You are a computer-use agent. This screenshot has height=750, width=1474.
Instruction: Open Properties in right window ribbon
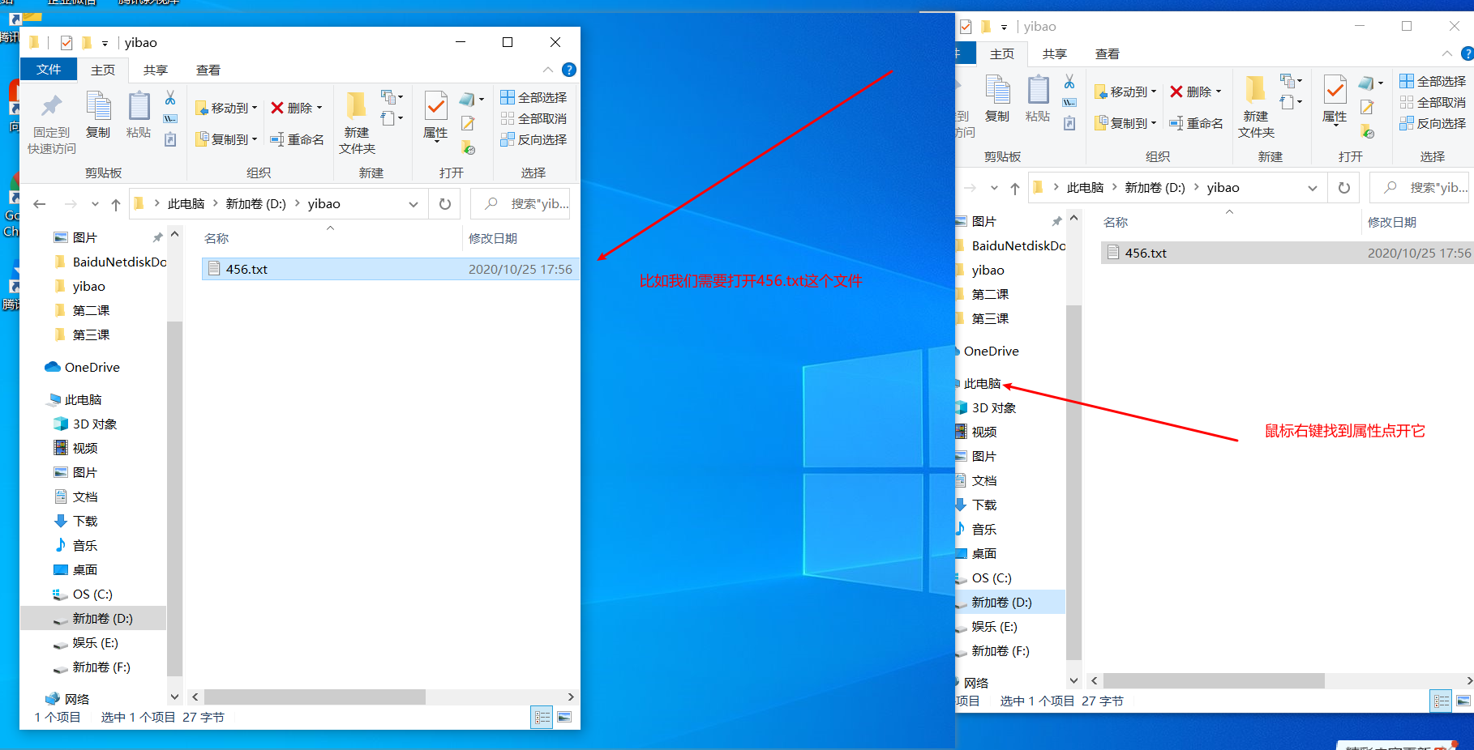click(x=1335, y=100)
